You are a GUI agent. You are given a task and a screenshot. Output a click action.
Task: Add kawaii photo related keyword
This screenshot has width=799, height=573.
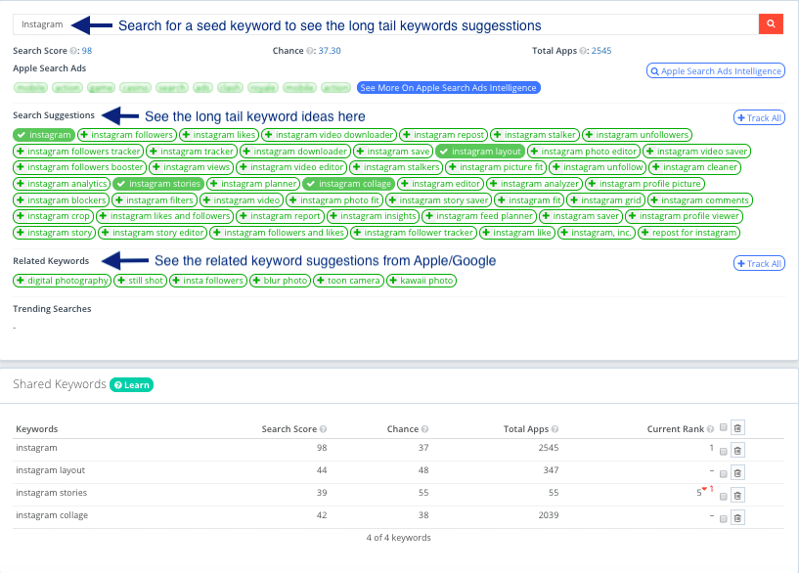pyautogui.click(x=422, y=281)
